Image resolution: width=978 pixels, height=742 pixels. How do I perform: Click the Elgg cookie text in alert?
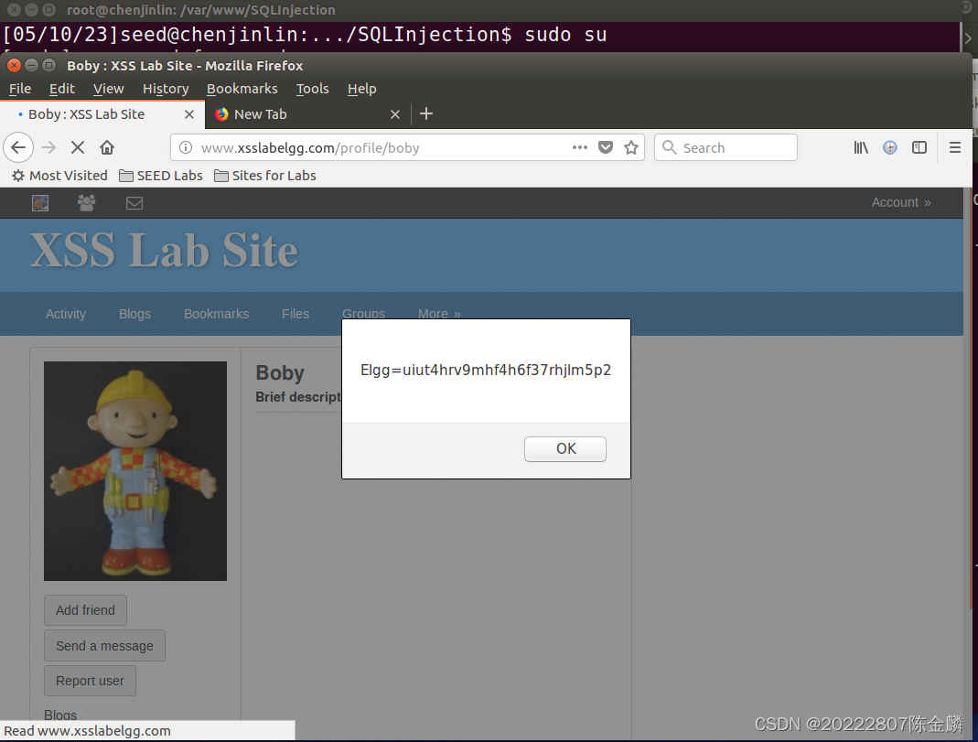pyautogui.click(x=486, y=371)
